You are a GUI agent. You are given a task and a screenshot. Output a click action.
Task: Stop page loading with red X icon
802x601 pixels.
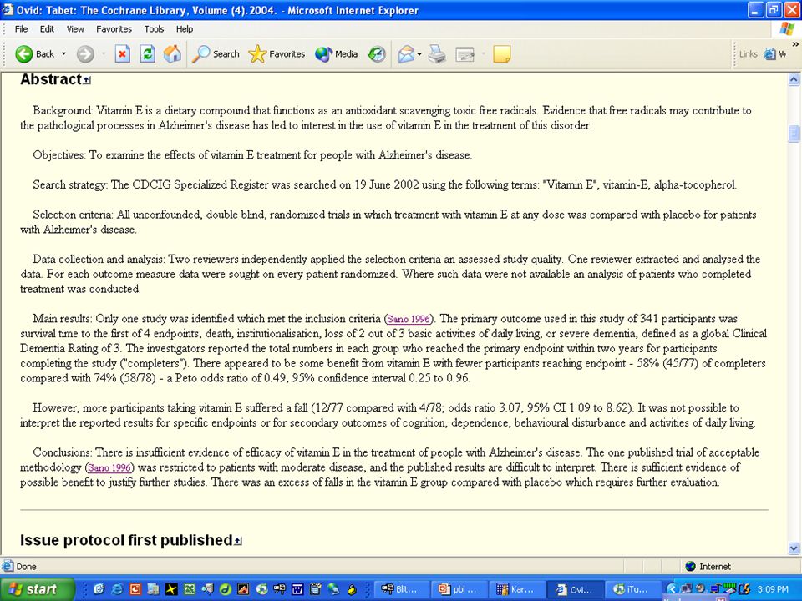[x=122, y=53]
